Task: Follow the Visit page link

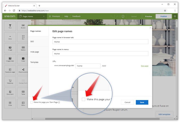Action: pos(144,66)
